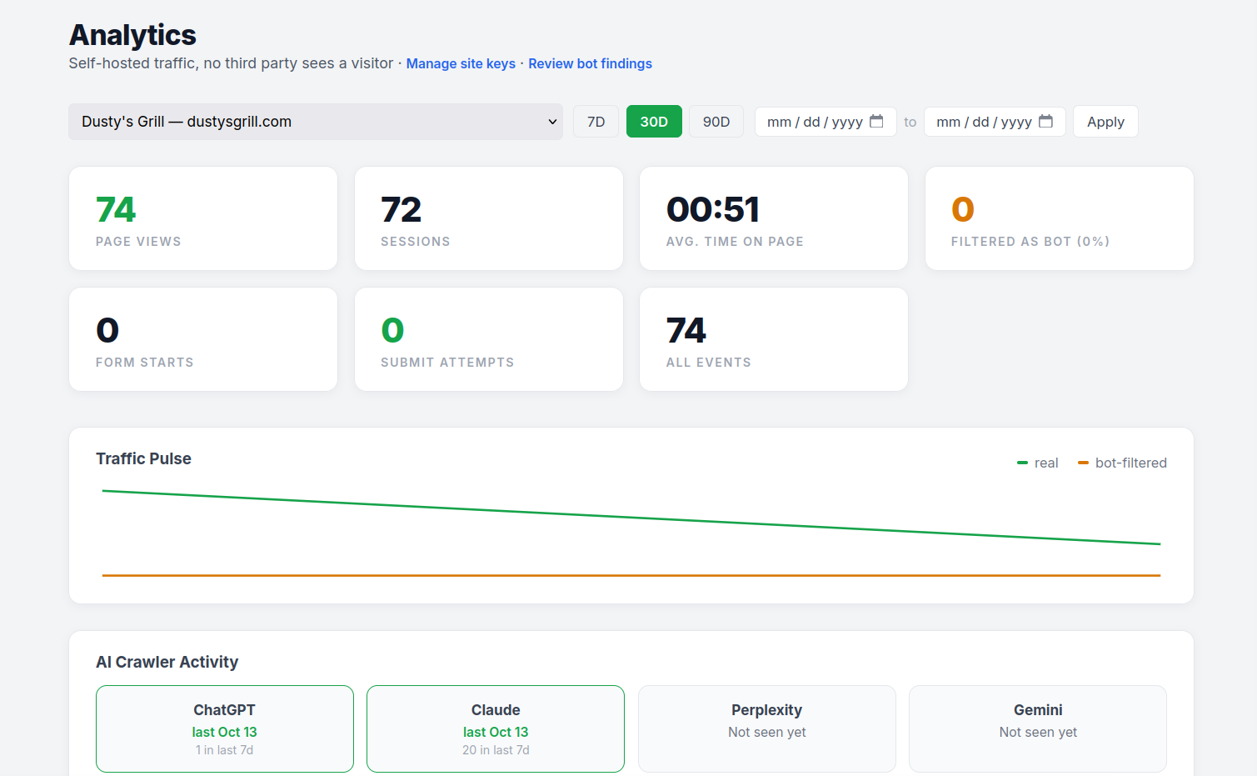Click the Analytics page title
The height and width of the screenshot is (776, 1257).
point(132,35)
